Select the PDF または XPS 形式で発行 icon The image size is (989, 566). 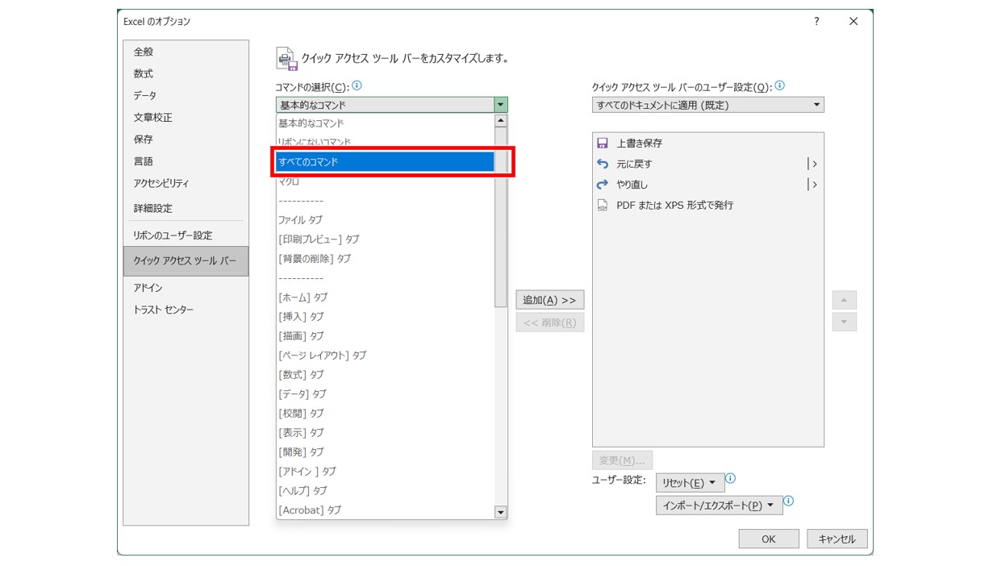click(602, 206)
